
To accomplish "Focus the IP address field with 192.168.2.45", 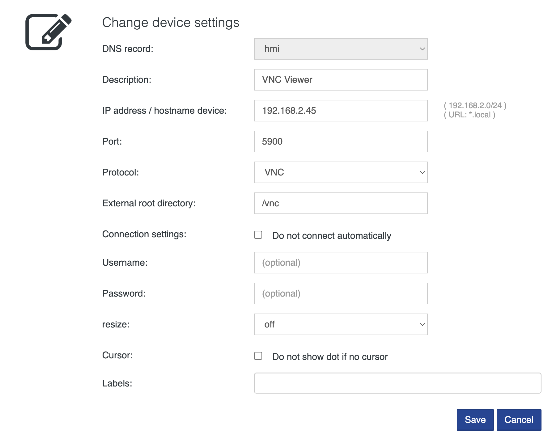I will [341, 111].
